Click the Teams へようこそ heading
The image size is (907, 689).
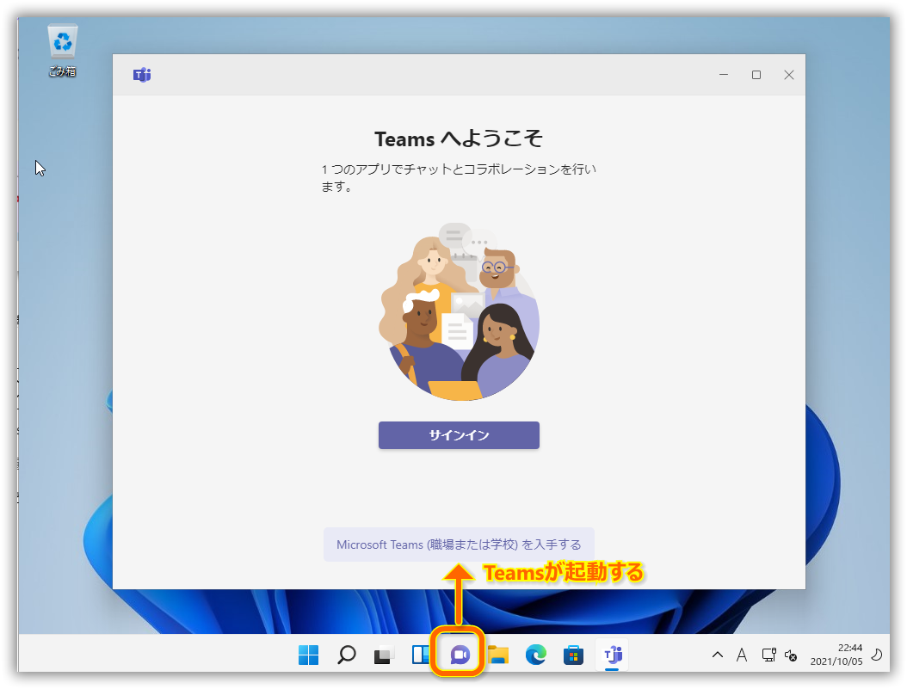coord(459,139)
